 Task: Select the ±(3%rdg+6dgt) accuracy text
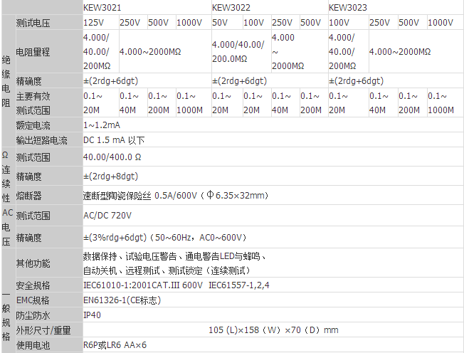pyautogui.click(x=164, y=238)
